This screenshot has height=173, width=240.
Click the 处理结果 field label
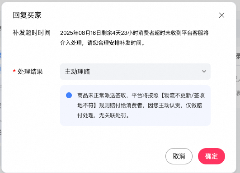click(30, 72)
